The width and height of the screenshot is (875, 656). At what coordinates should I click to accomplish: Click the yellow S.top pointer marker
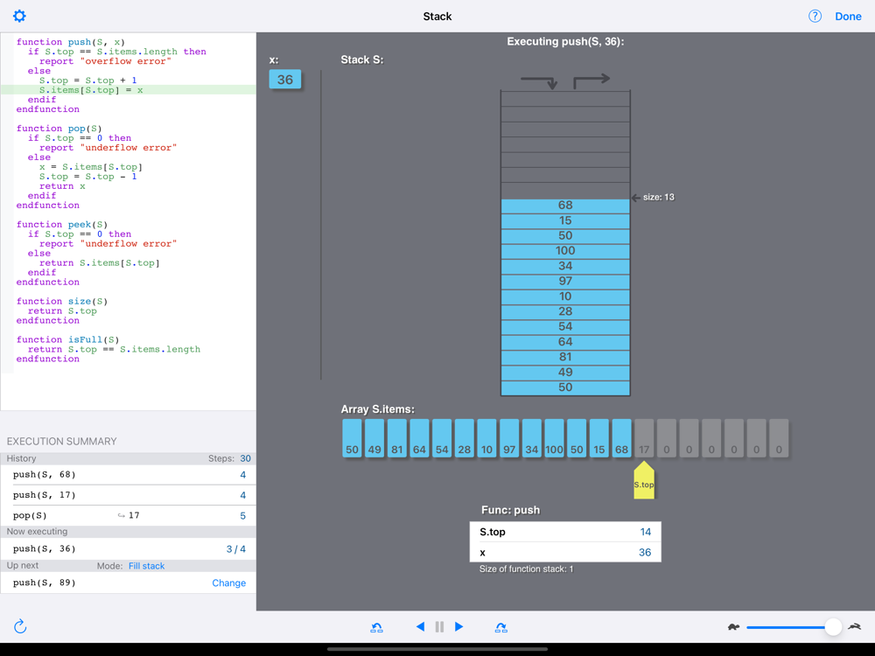tap(644, 480)
